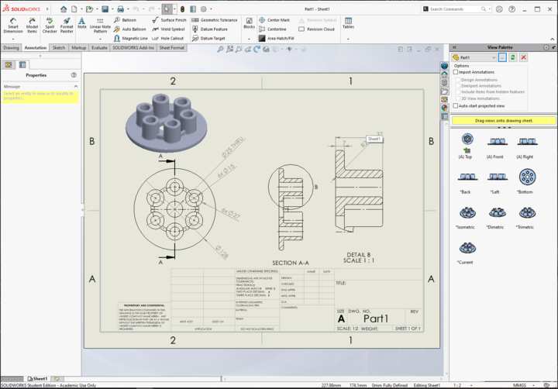Select the Datum Target tool
The width and height of the screenshot is (558, 389).
coord(208,38)
